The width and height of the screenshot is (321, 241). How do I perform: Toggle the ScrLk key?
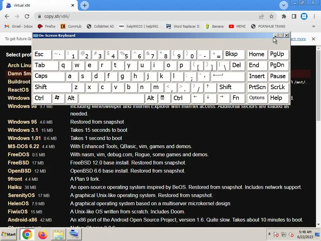[x=279, y=88]
